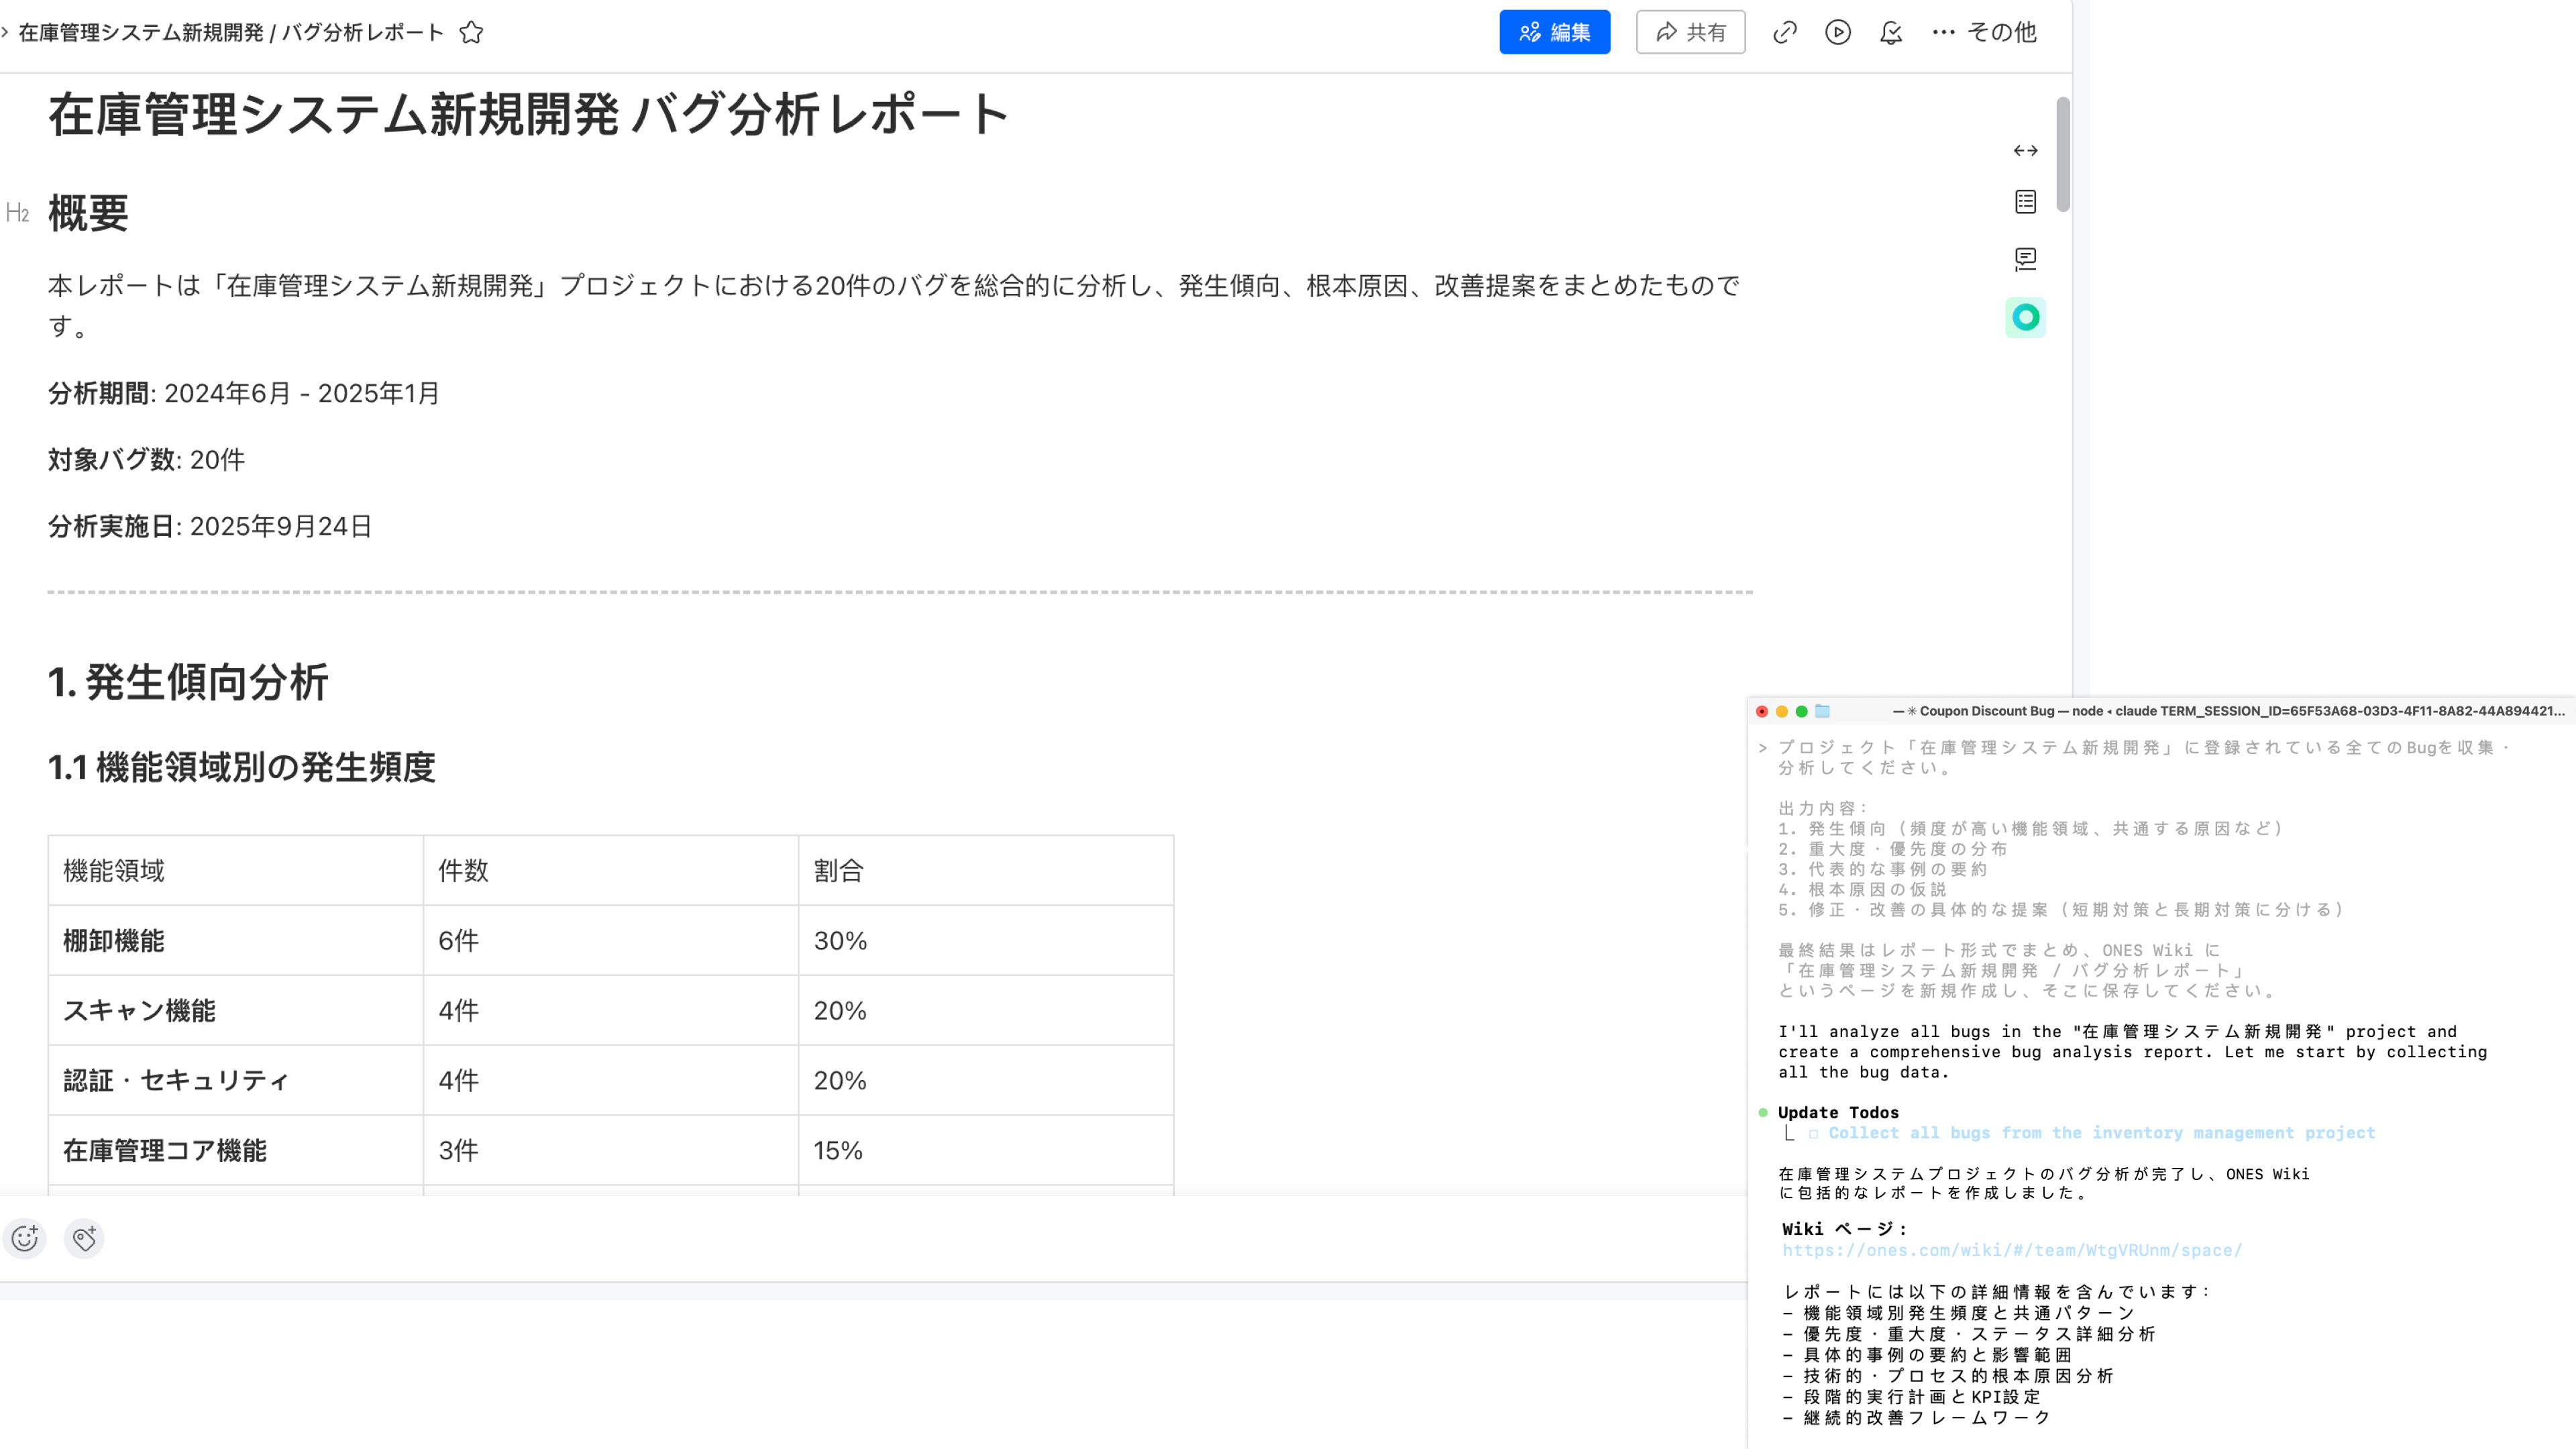Check off the Collect all bugs todo item

[x=1815, y=1132]
